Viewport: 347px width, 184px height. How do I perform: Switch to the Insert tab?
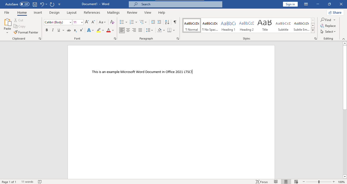tap(38, 12)
